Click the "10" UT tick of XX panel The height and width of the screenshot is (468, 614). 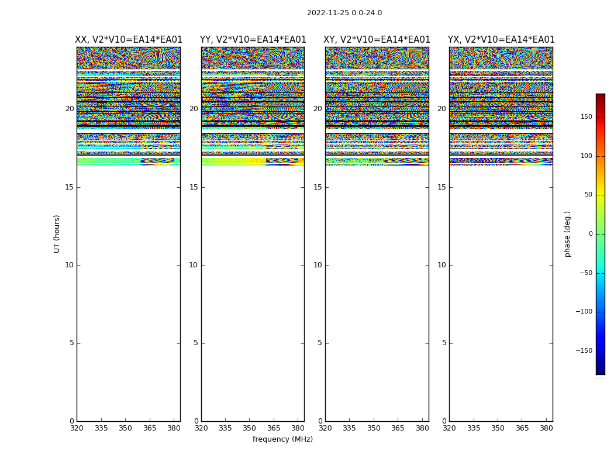[70, 265]
